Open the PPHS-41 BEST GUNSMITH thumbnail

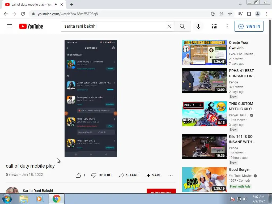(x=204, y=81)
